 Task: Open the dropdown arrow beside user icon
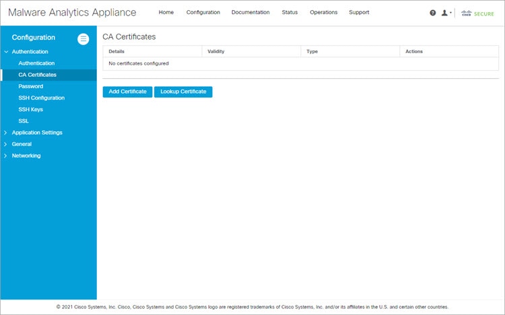click(x=450, y=13)
